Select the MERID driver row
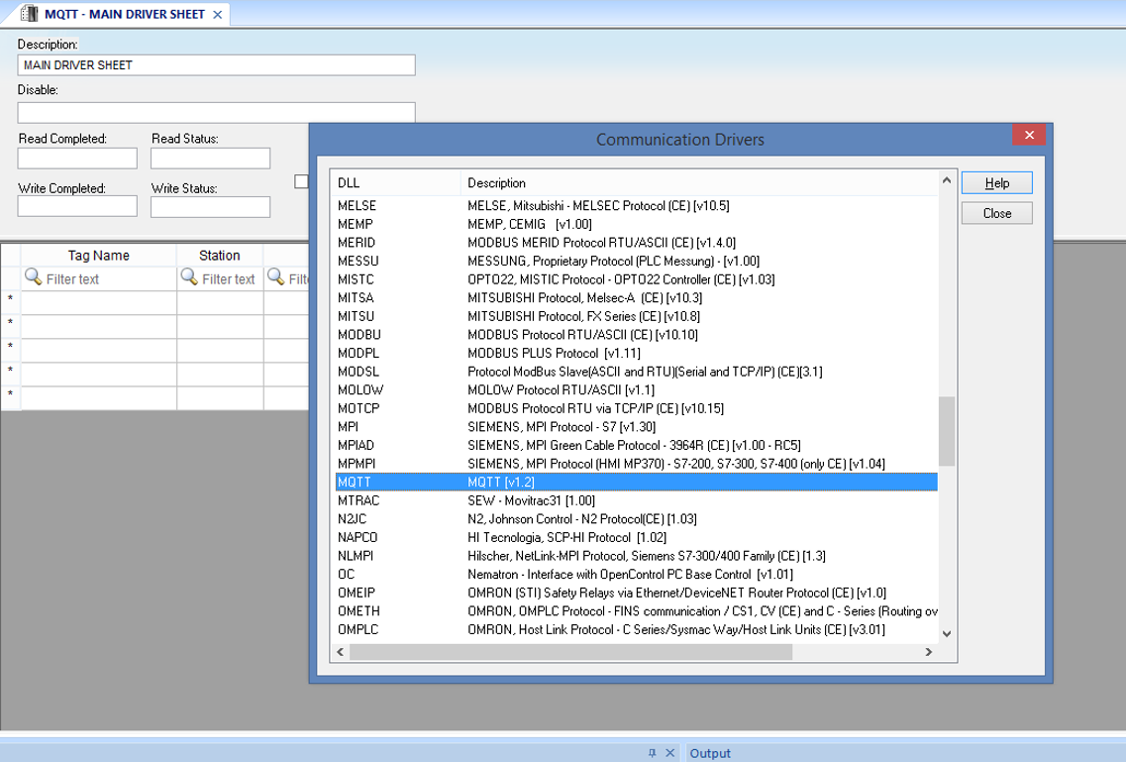Screen dimensions: 1126x762 pos(636,243)
